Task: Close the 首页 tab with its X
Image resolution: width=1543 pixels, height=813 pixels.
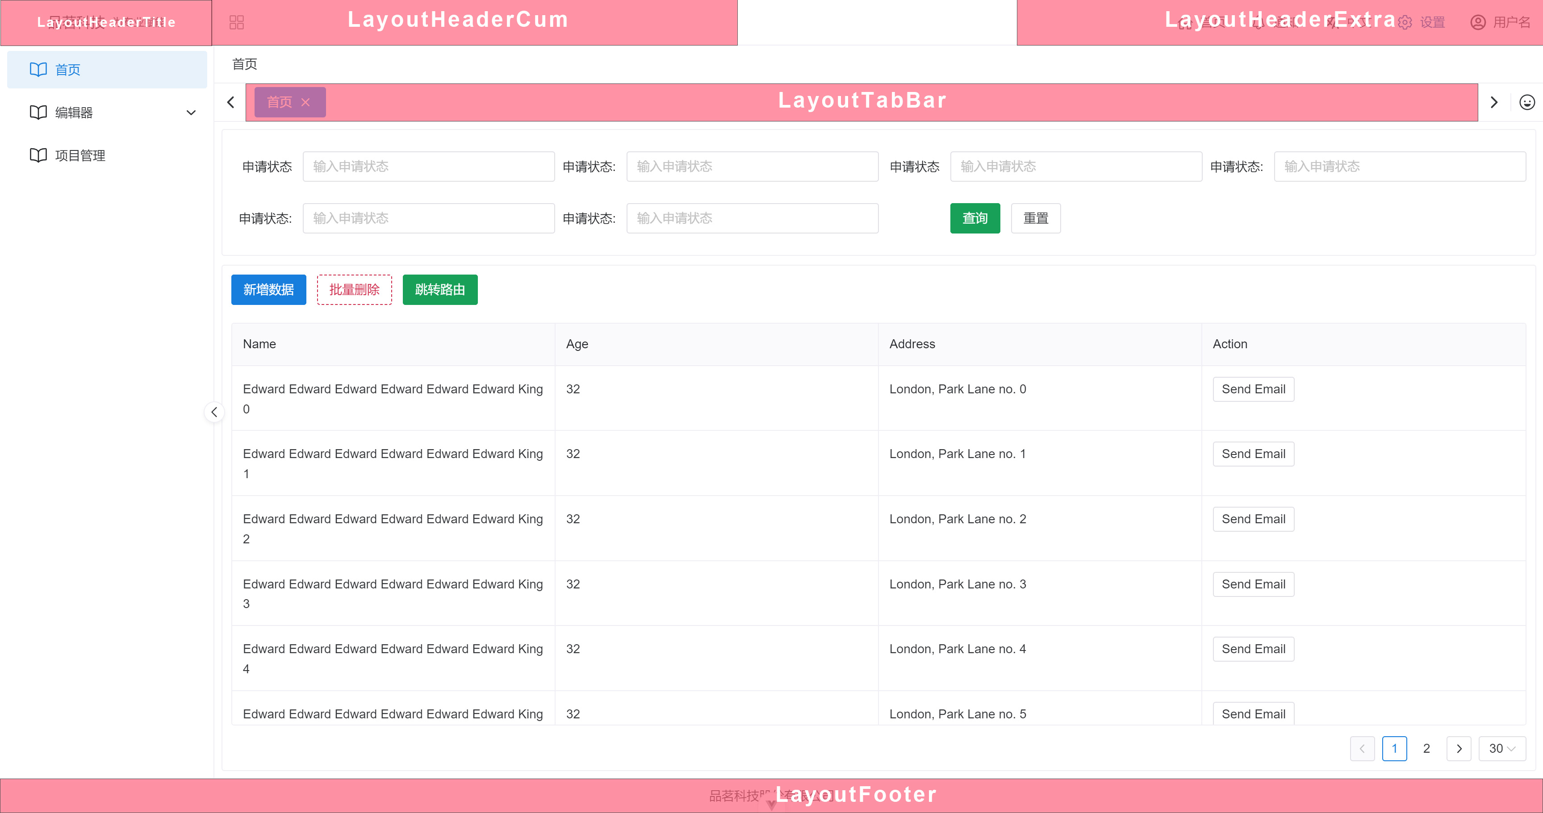Action: (x=305, y=102)
